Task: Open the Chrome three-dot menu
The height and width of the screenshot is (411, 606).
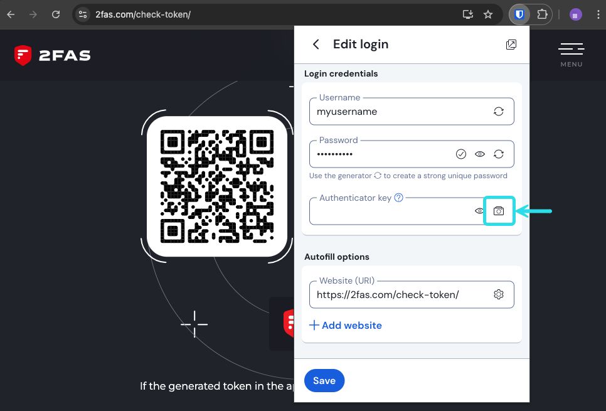Action: coord(598,14)
